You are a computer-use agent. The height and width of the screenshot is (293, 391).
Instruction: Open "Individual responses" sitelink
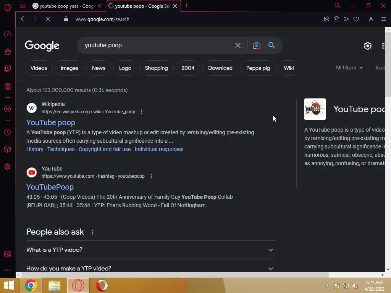(159, 149)
